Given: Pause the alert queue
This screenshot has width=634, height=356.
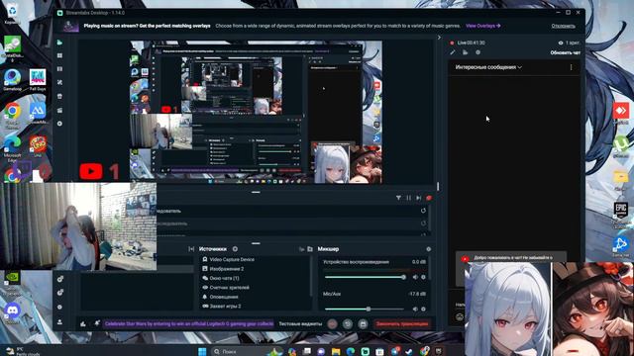Looking at the screenshot, I should click(x=409, y=198).
